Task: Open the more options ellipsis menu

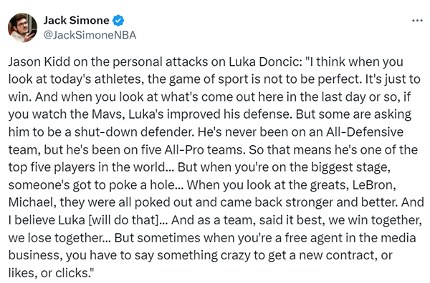Action: click(417, 21)
